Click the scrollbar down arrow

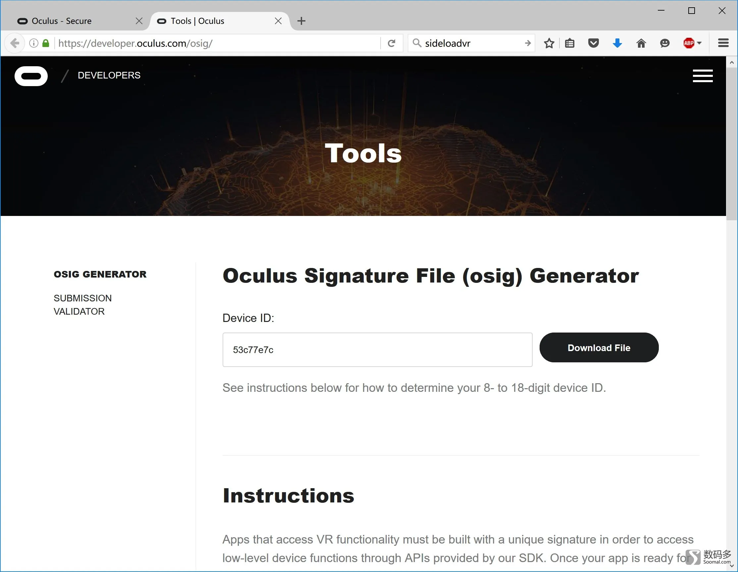tap(732, 566)
